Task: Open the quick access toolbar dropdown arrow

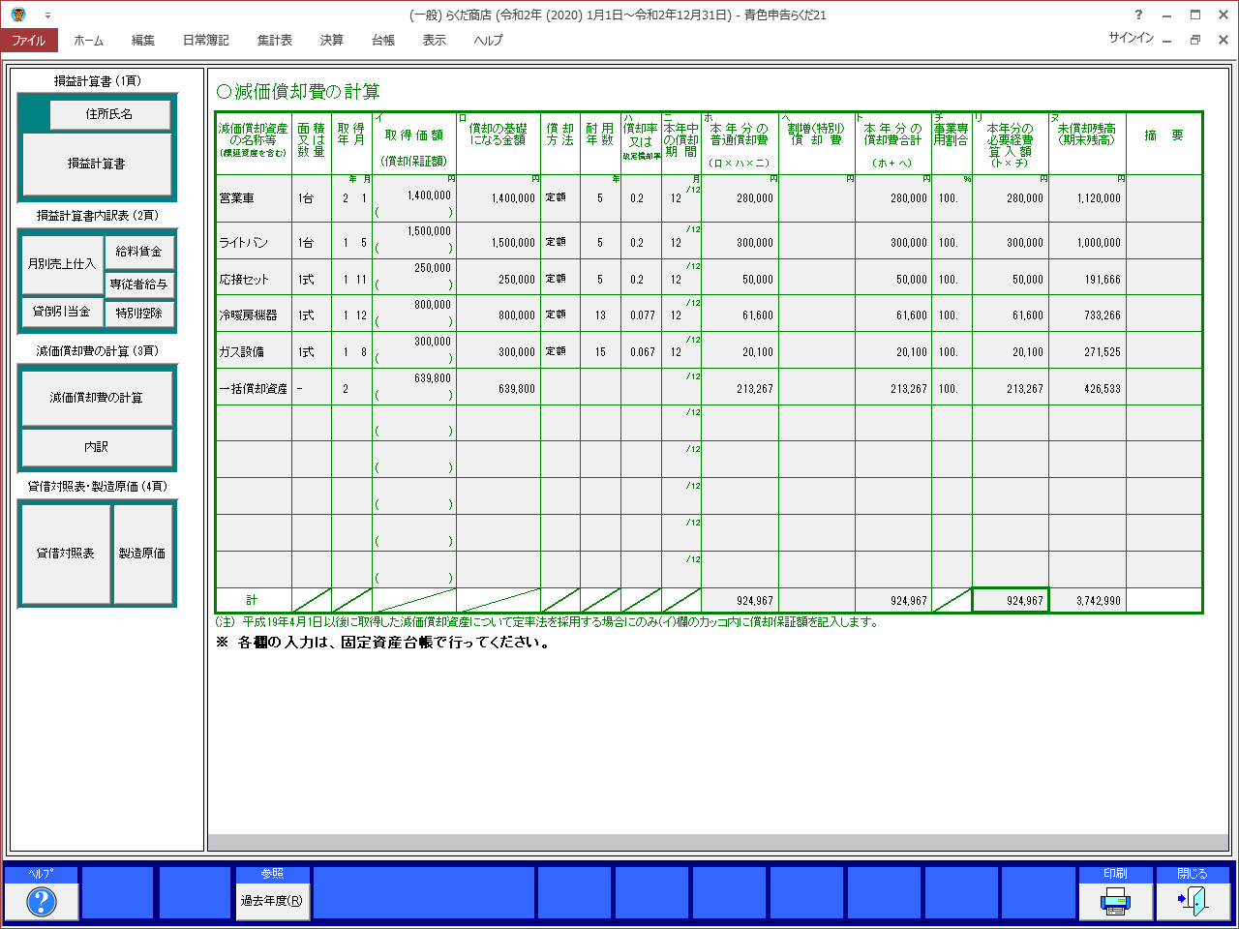Action: tap(47, 15)
